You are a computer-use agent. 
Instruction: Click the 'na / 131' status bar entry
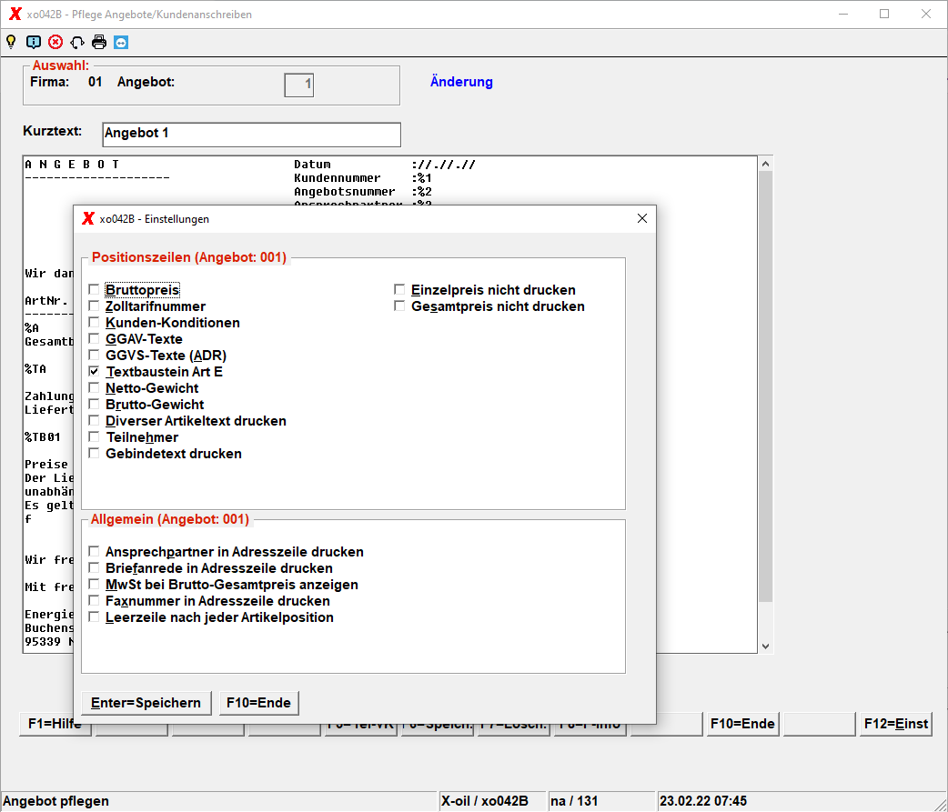[574, 801]
